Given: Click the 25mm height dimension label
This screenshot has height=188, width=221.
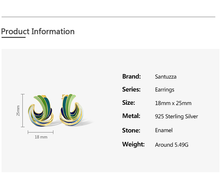Looking at the screenshot, I should tap(18, 110).
